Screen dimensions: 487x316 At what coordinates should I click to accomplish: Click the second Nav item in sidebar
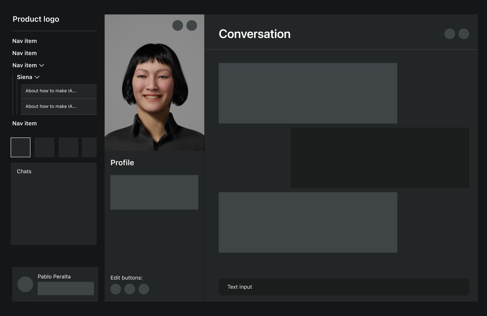pos(25,53)
